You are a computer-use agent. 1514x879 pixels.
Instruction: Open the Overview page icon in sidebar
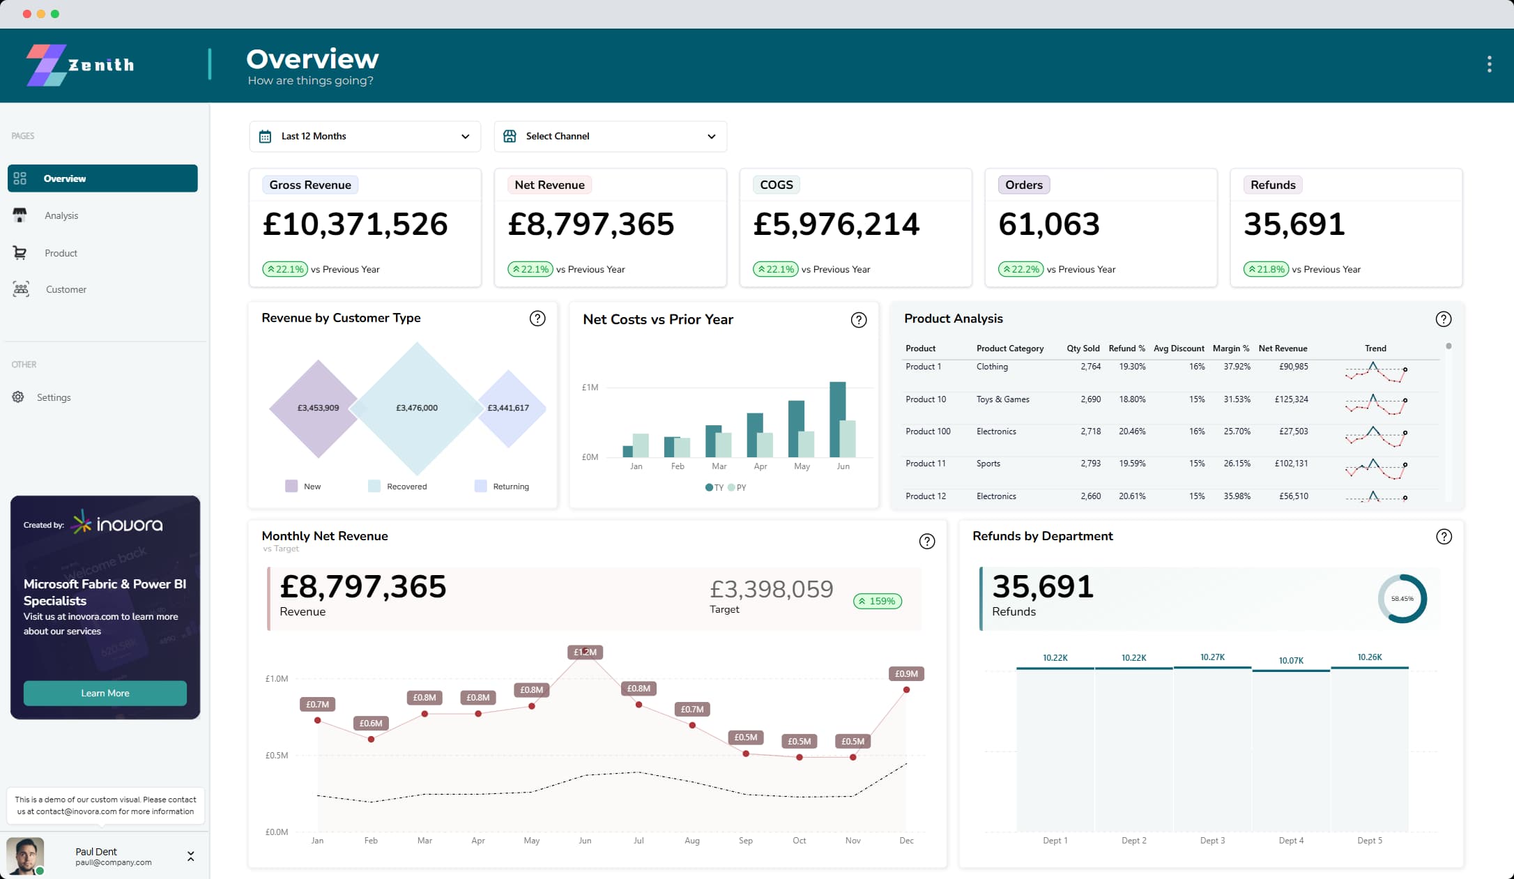pos(20,178)
